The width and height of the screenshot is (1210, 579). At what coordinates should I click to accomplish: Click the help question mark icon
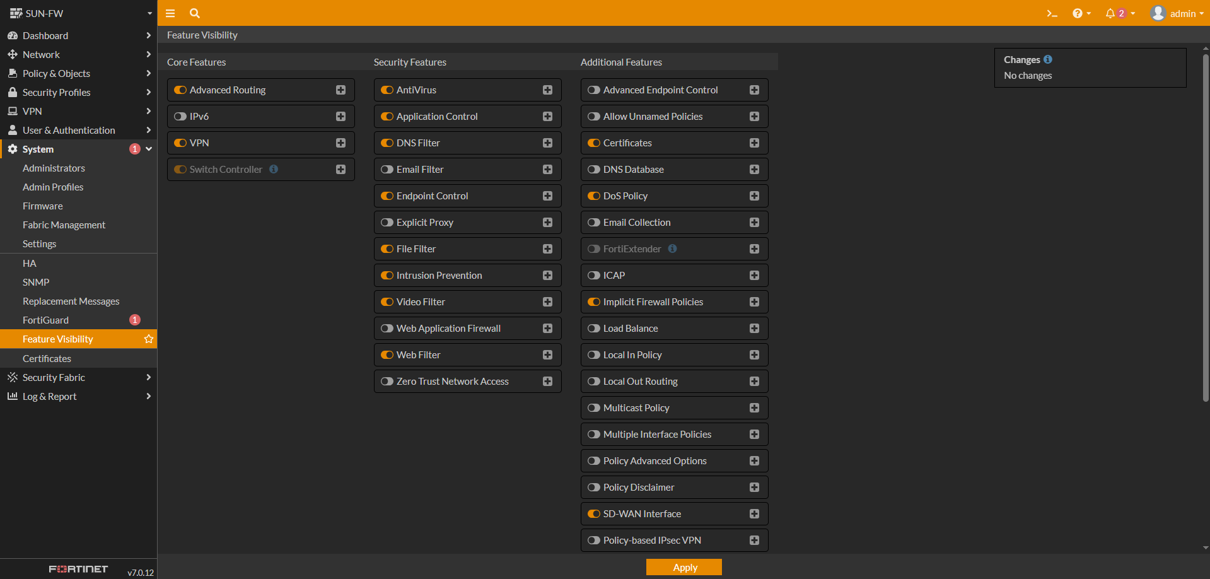(1077, 13)
